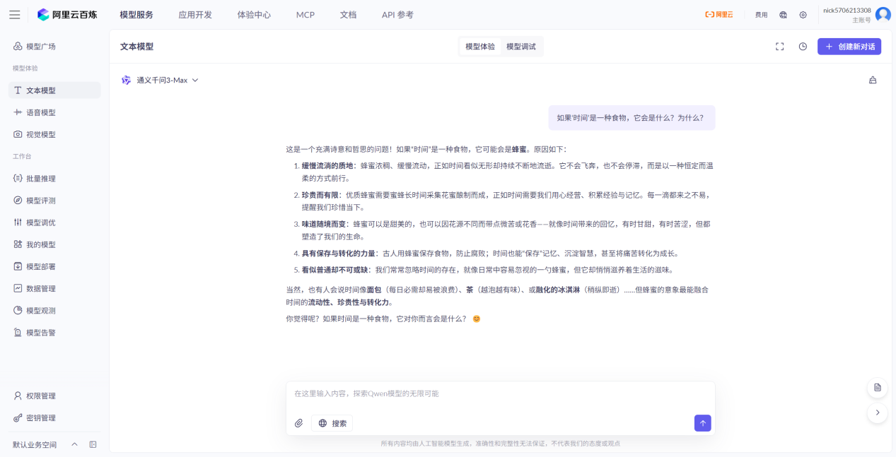This screenshot has width=896, height=457.
Task: Open the 体验中心 top menu
Action: [254, 15]
